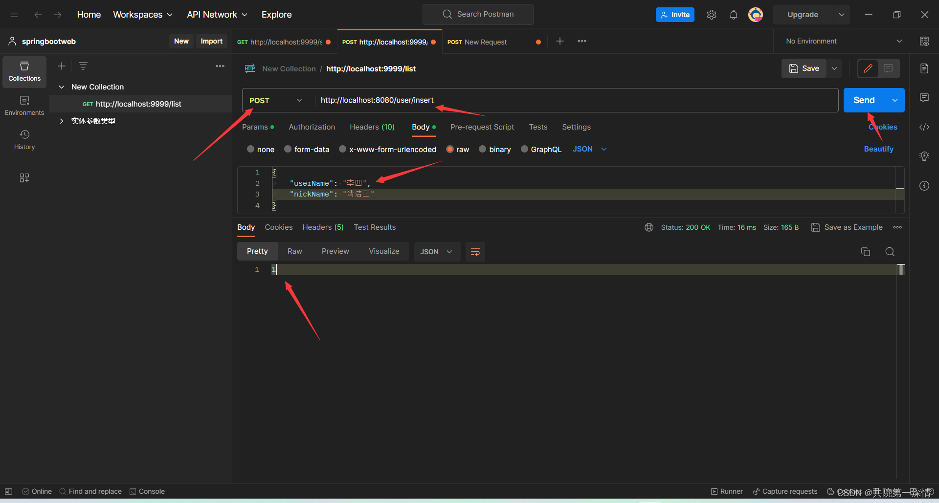Open the comments icon in right sidebar

point(924,98)
